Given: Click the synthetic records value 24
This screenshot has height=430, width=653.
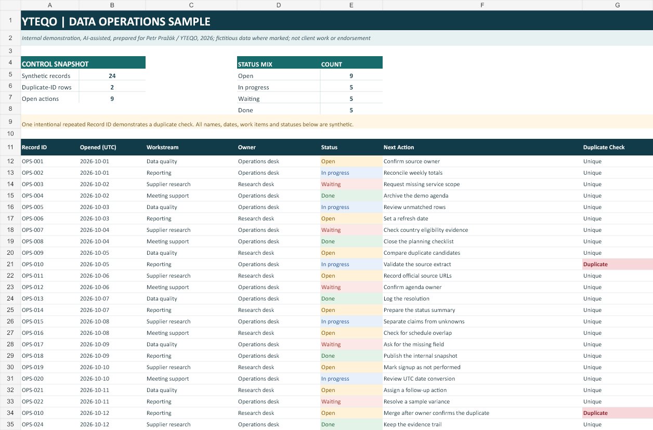Looking at the screenshot, I should tap(112, 76).
